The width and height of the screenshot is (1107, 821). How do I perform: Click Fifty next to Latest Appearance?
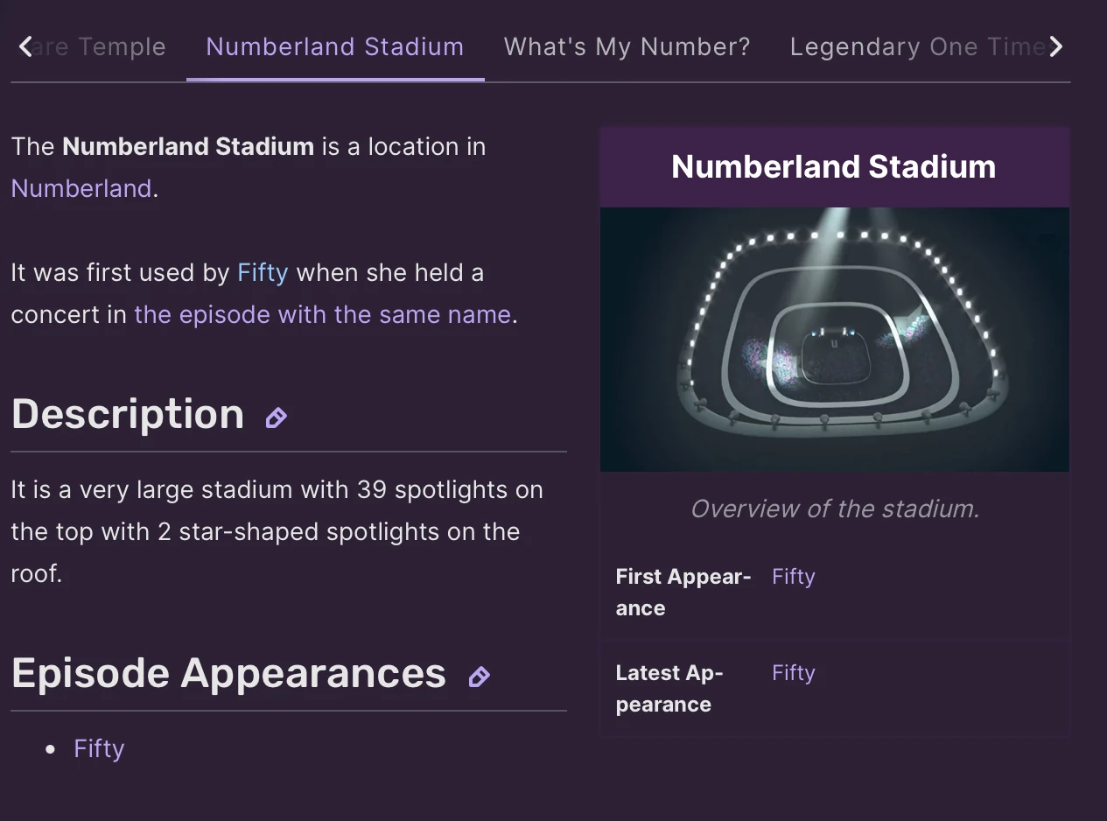793,672
